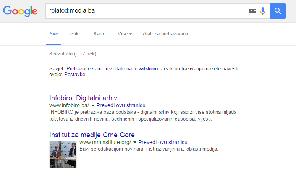
Task: Expand arrow next to www.mminstitute.org/
Action: [135, 143]
